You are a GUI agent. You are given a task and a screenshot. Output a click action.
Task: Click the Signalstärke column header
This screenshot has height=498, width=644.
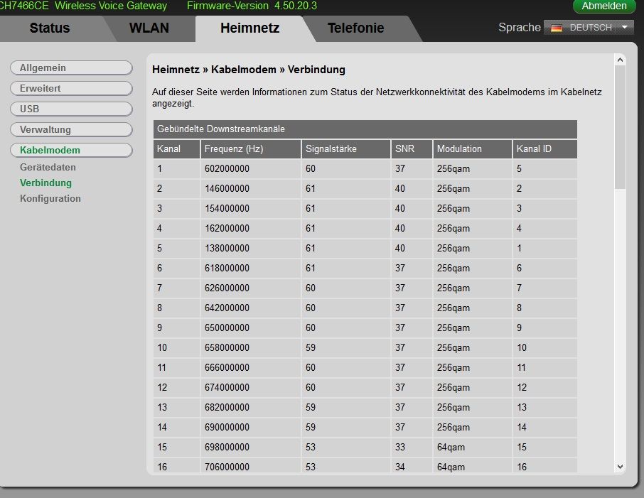tap(346, 148)
